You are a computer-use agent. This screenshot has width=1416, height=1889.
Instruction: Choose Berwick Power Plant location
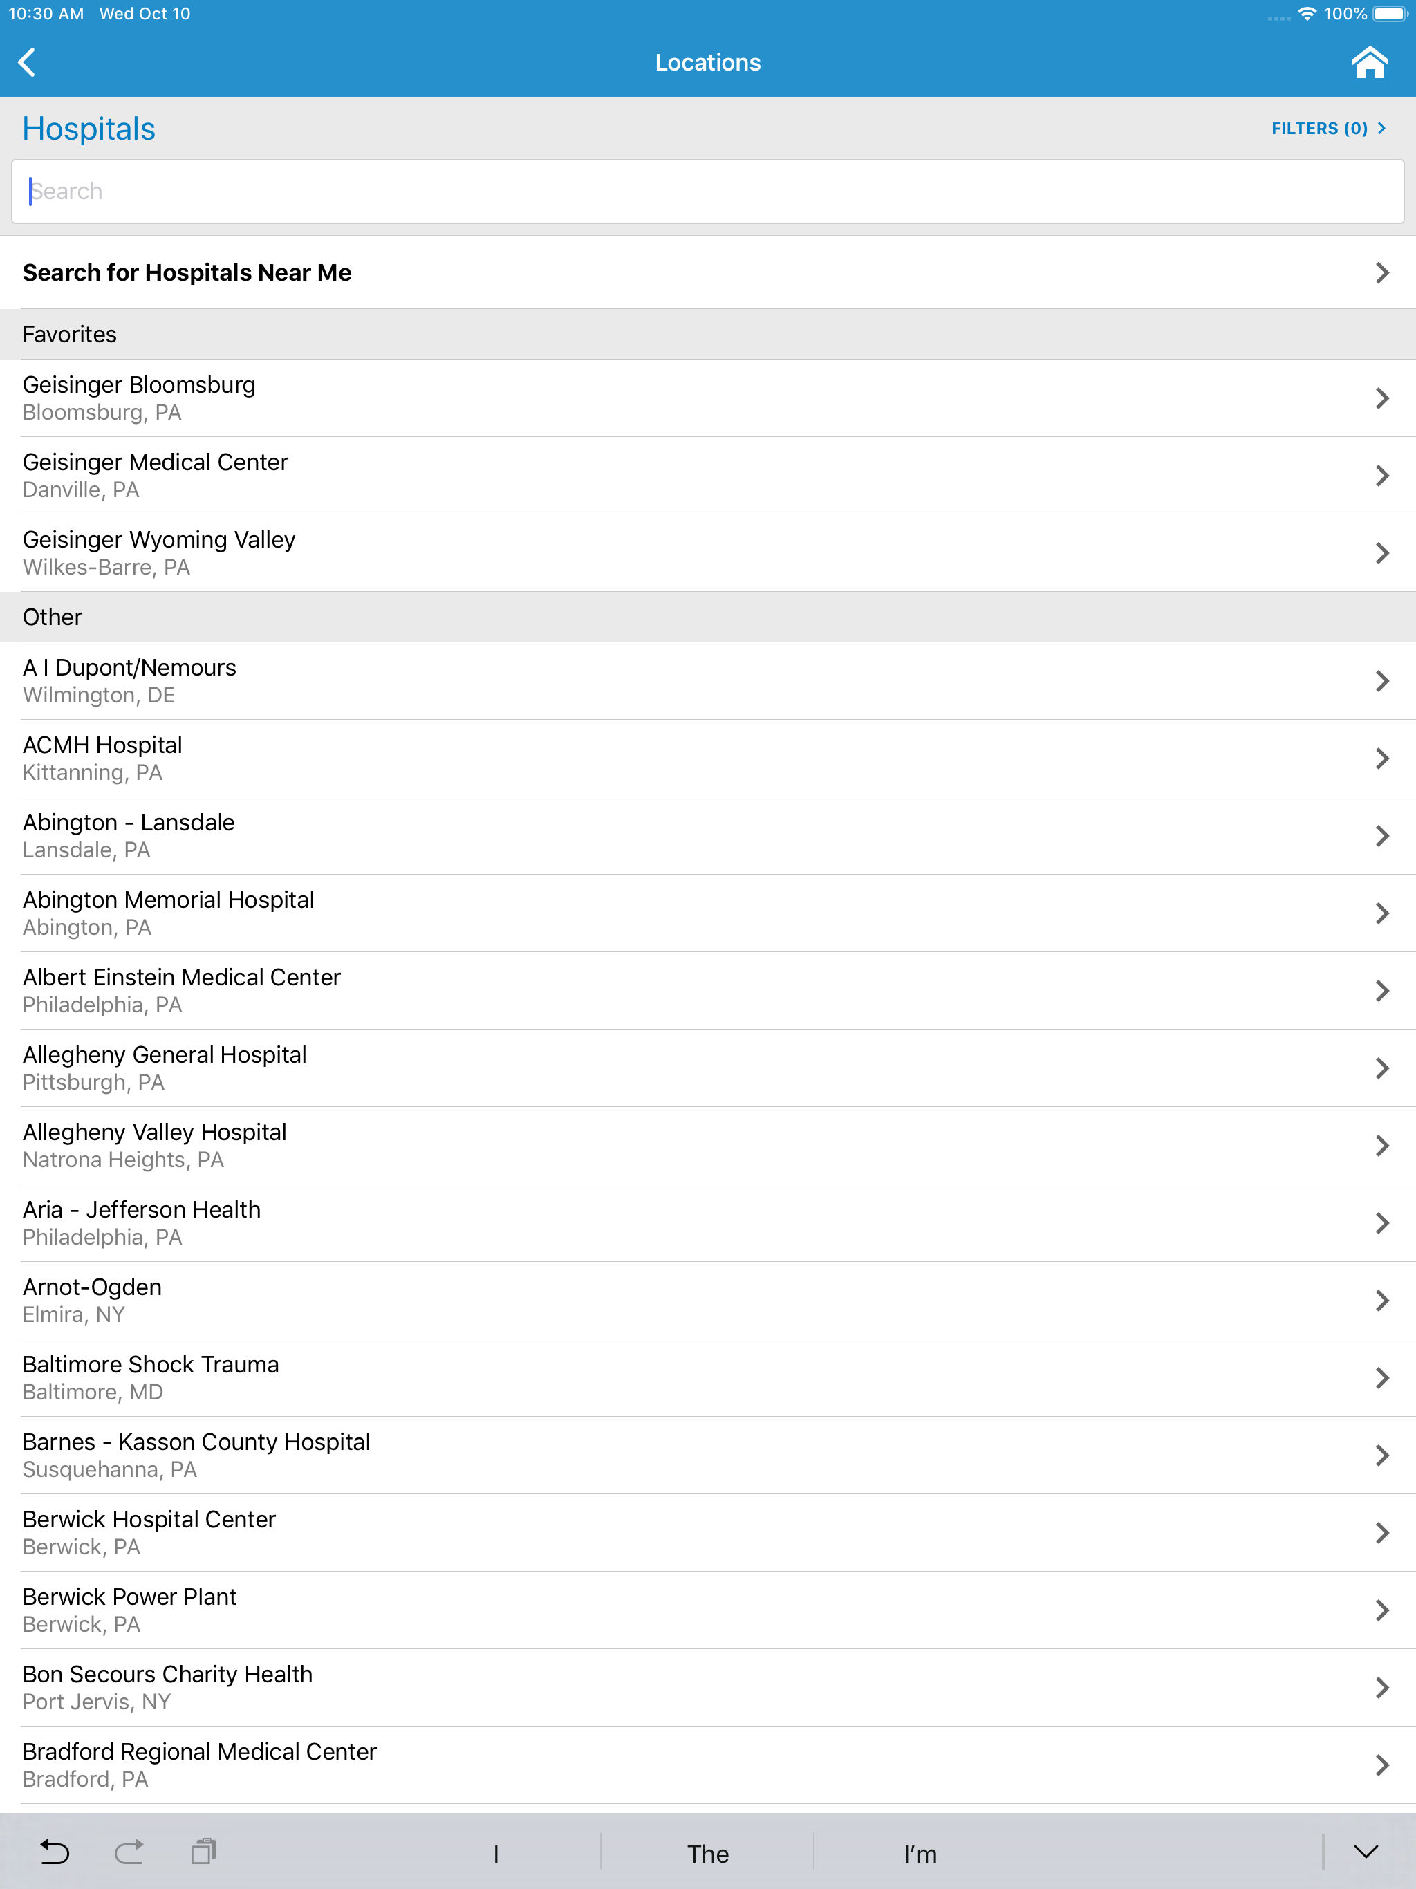coord(708,1610)
